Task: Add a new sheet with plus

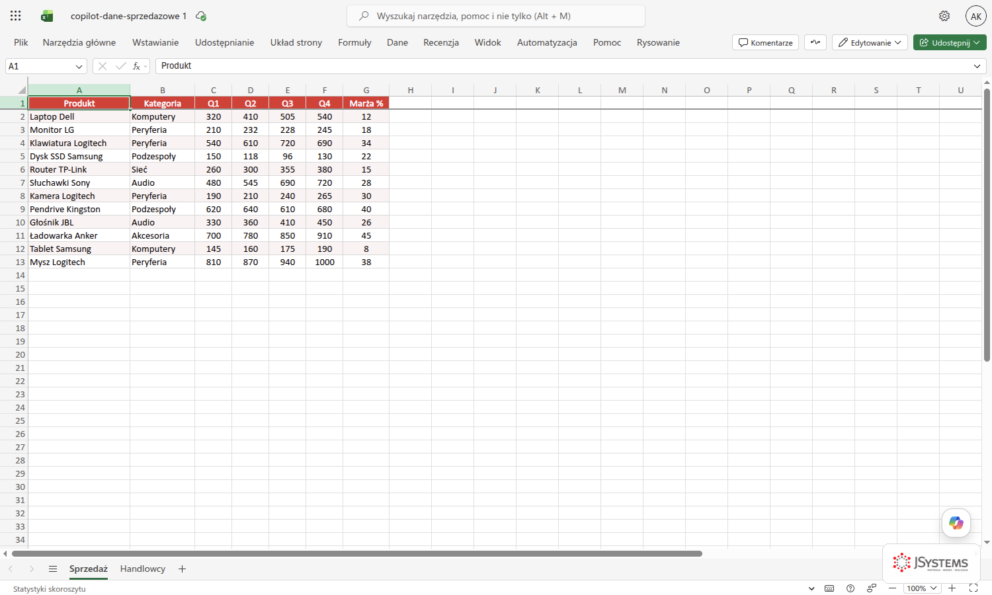Action: click(182, 569)
